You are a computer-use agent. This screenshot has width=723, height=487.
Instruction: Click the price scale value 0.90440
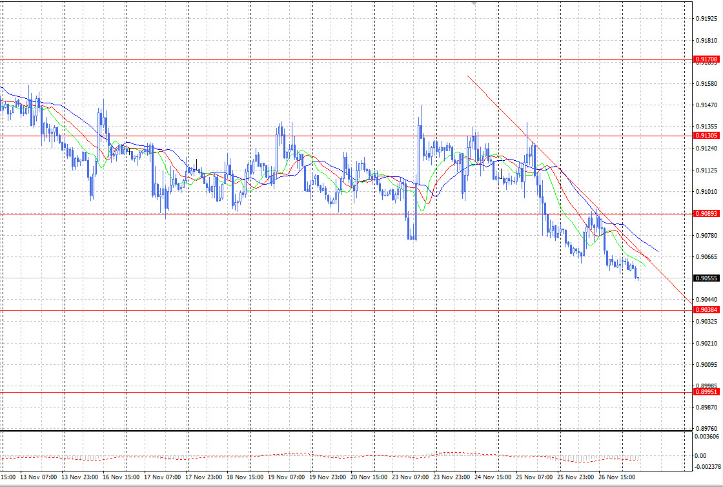(x=706, y=300)
